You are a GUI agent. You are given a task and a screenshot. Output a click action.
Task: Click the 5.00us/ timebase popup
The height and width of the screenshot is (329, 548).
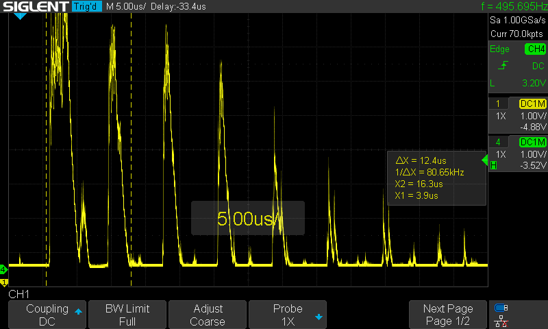pyautogui.click(x=248, y=218)
